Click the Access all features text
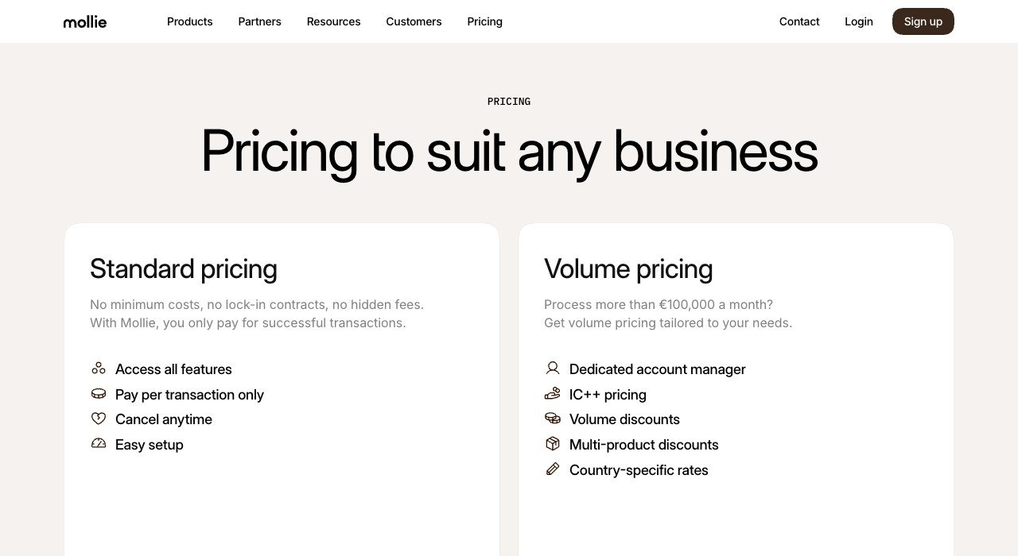This screenshot has width=1018, height=556. [x=173, y=369]
